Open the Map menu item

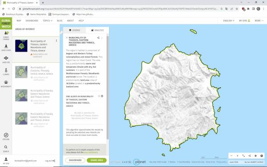pos(19,20)
